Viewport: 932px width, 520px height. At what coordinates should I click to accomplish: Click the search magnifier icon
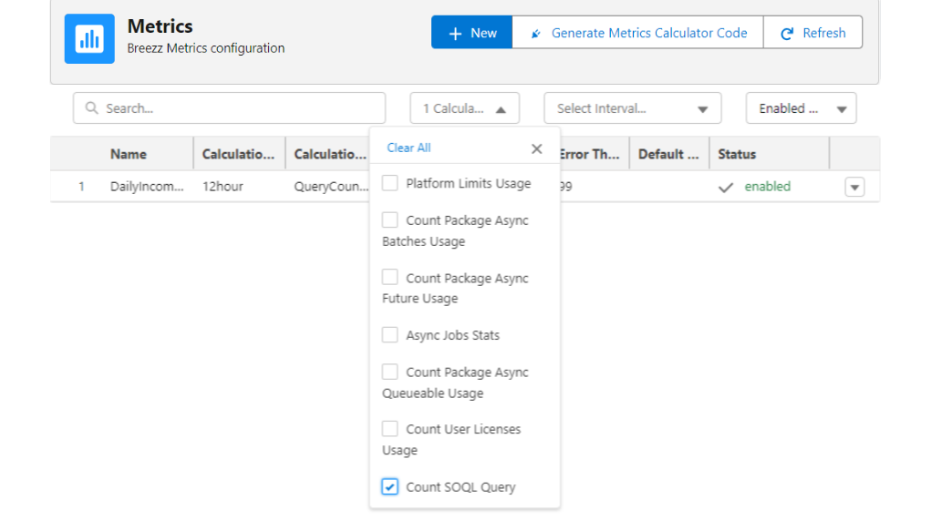91,108
